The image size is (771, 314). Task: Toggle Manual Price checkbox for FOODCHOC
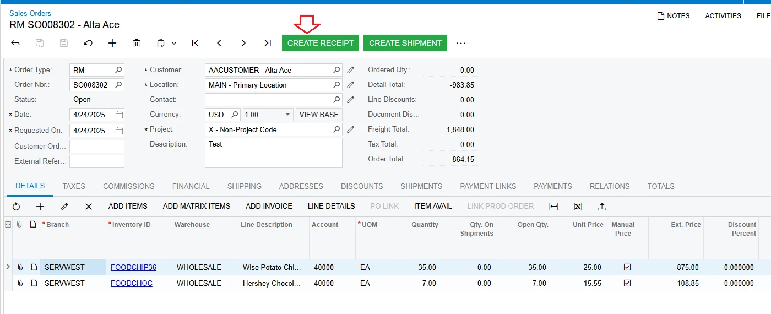(x=627, y=283)
